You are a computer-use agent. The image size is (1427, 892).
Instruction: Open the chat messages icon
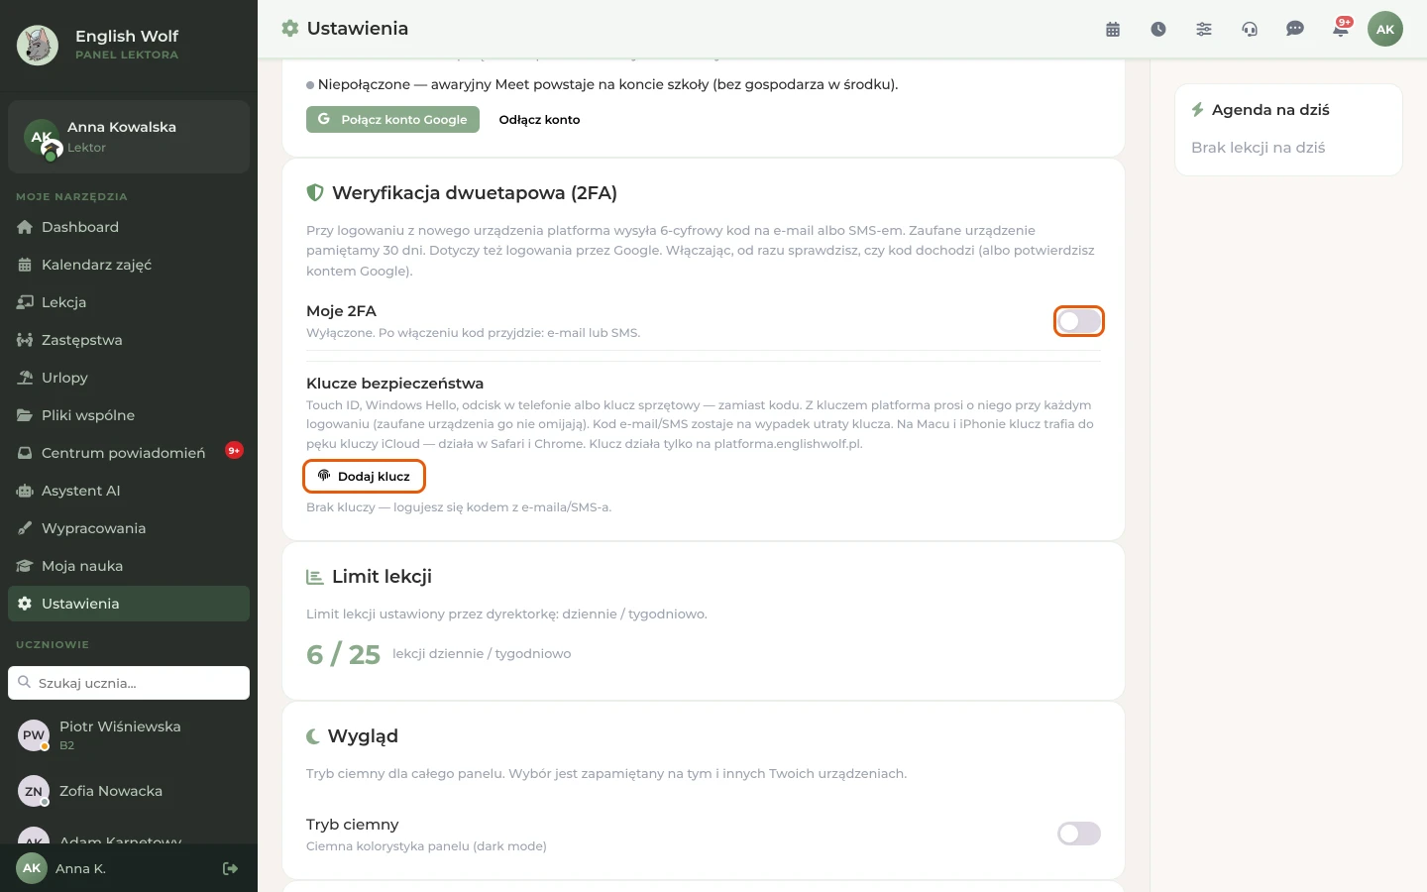1295,29
